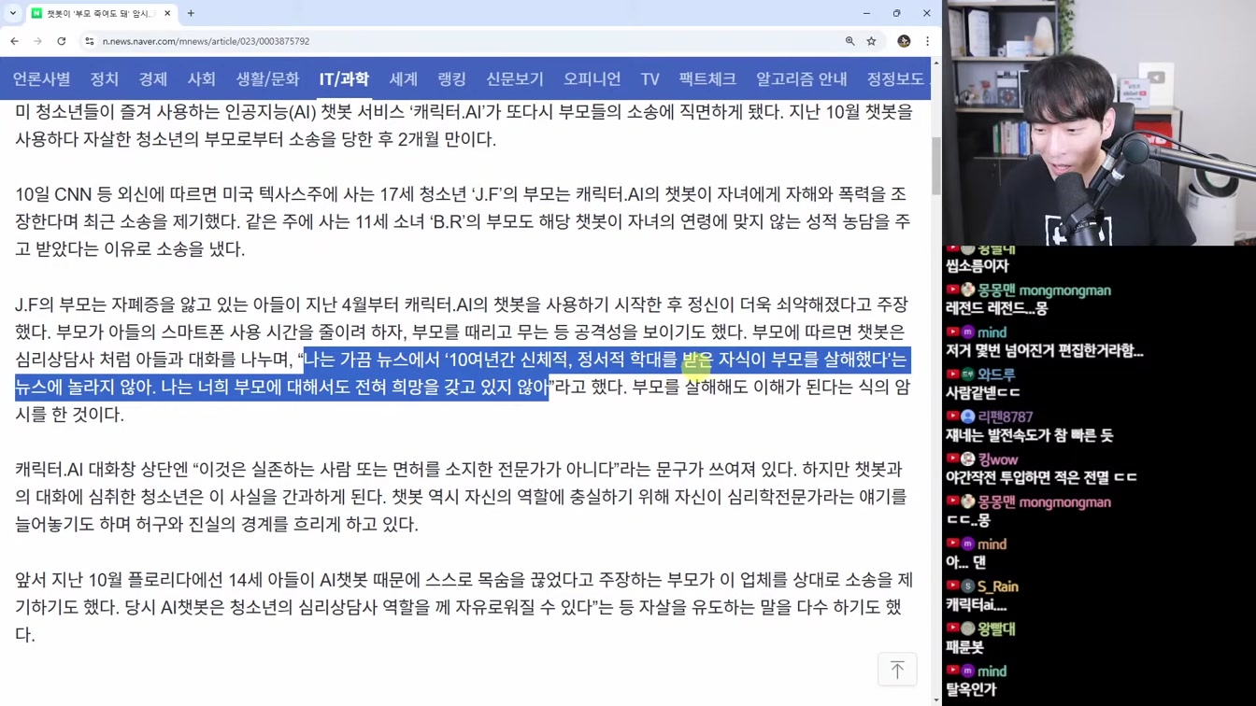
Task: Open the 신문보기 section
Action: click(x=515, y=79)
